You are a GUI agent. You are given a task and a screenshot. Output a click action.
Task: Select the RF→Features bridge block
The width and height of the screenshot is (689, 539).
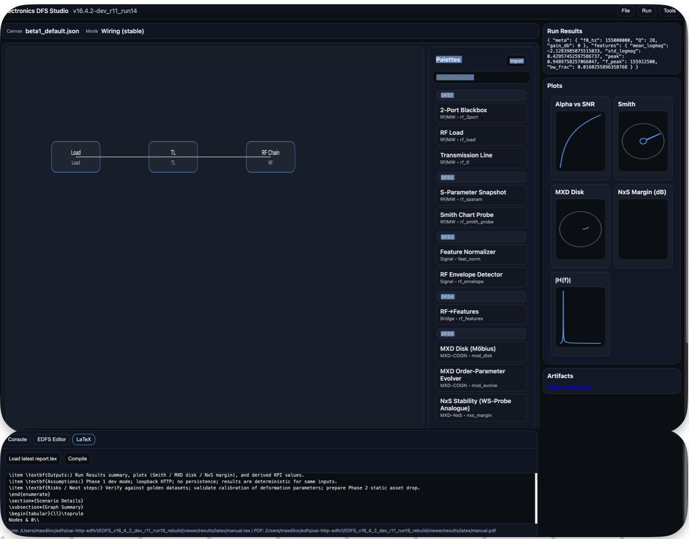(x=481, y=314)
